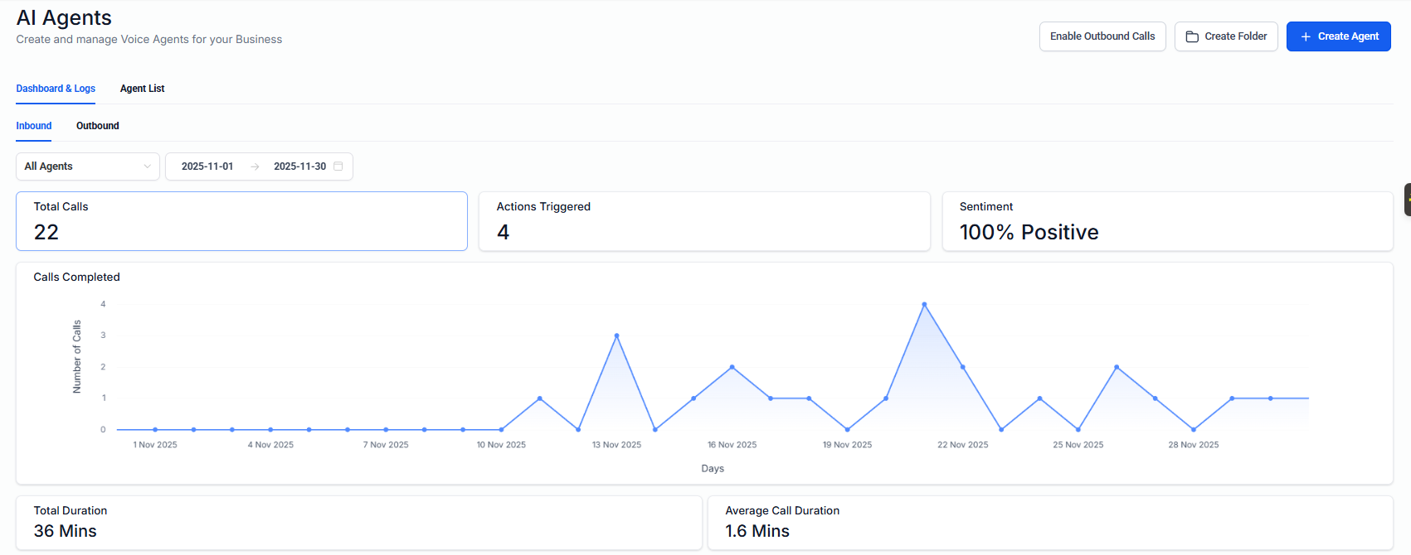Open the Actions Triggered card

(704, 221)
